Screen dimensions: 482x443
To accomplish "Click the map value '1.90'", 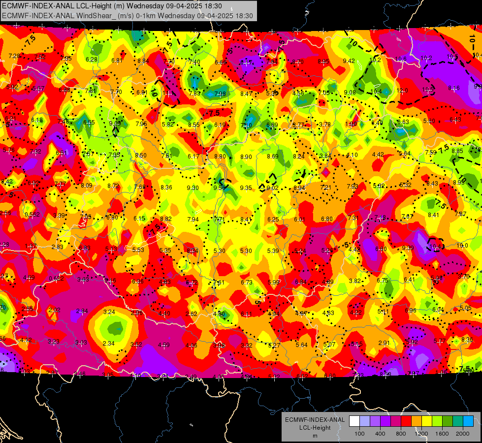I will click(351, 124).
